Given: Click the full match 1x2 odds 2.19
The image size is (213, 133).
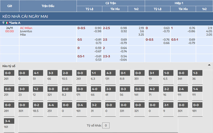Looking at the screenshot, I should 141,28.
